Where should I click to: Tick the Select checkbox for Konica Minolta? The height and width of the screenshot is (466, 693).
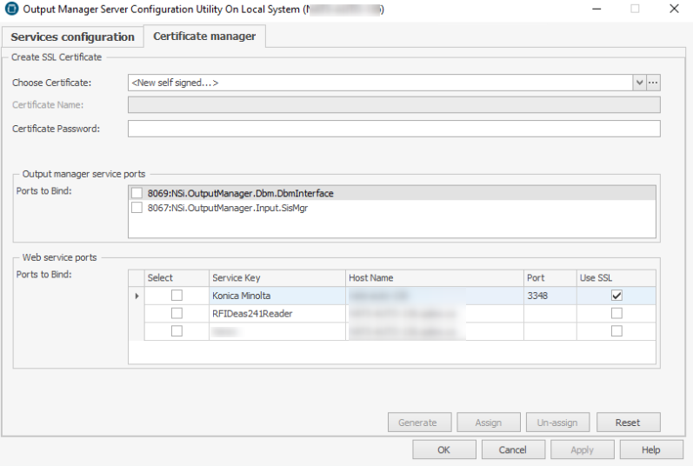(x=177, y=296)
